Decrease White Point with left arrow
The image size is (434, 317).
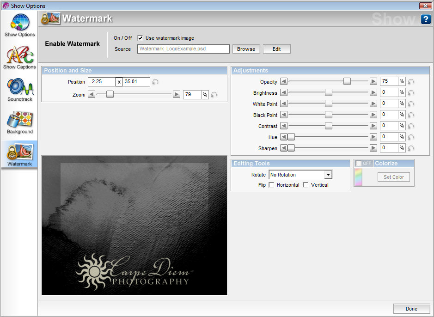[284, 104]
